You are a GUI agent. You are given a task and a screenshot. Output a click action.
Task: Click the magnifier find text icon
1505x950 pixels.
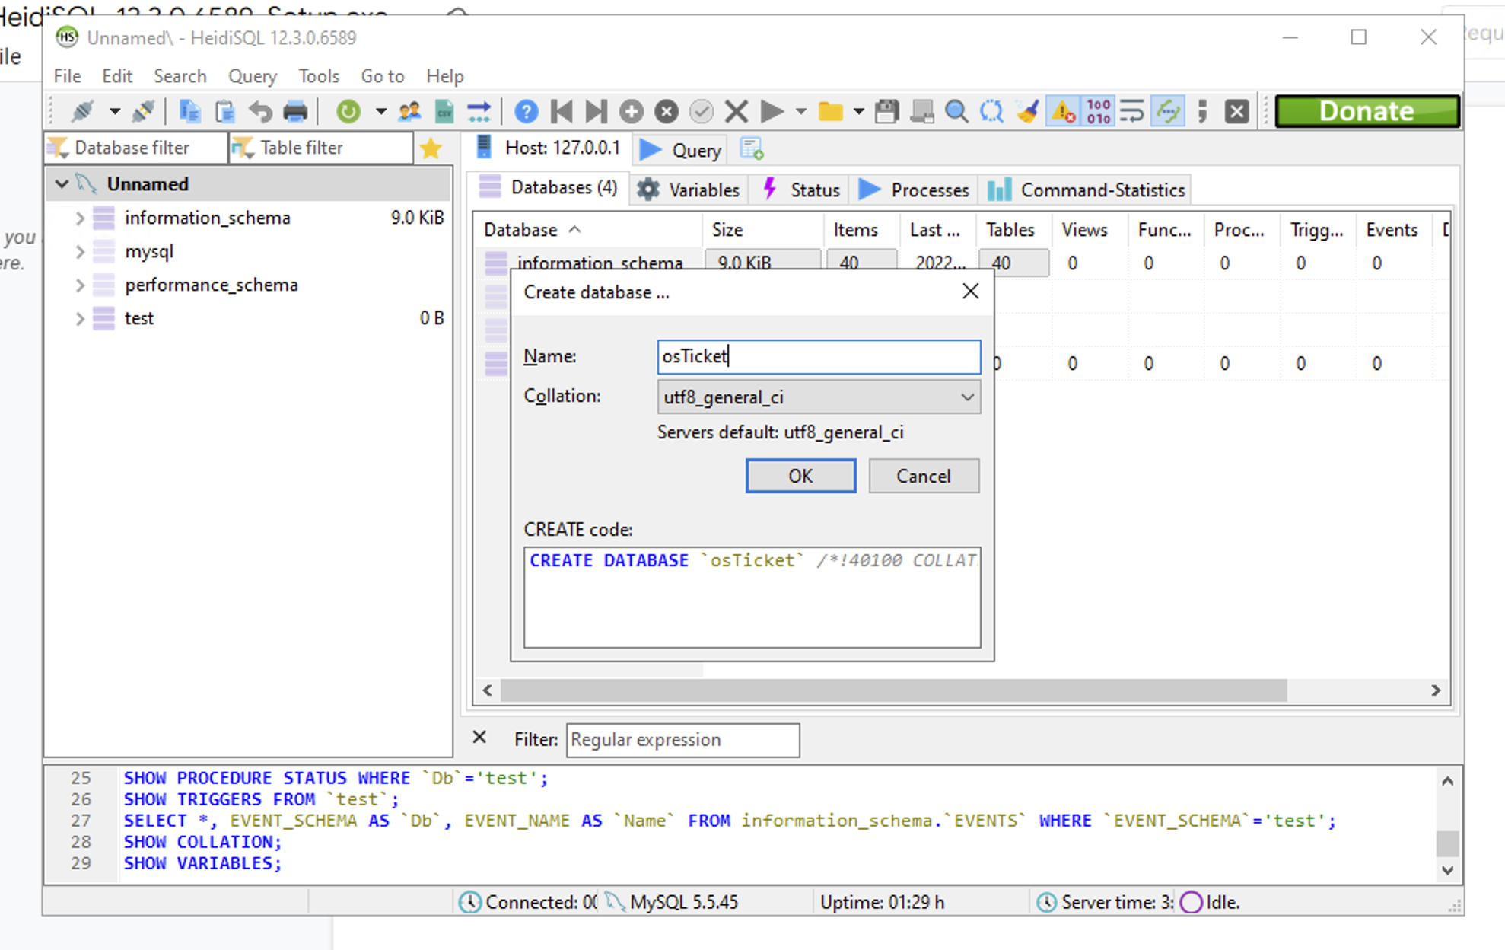[956, 111]
